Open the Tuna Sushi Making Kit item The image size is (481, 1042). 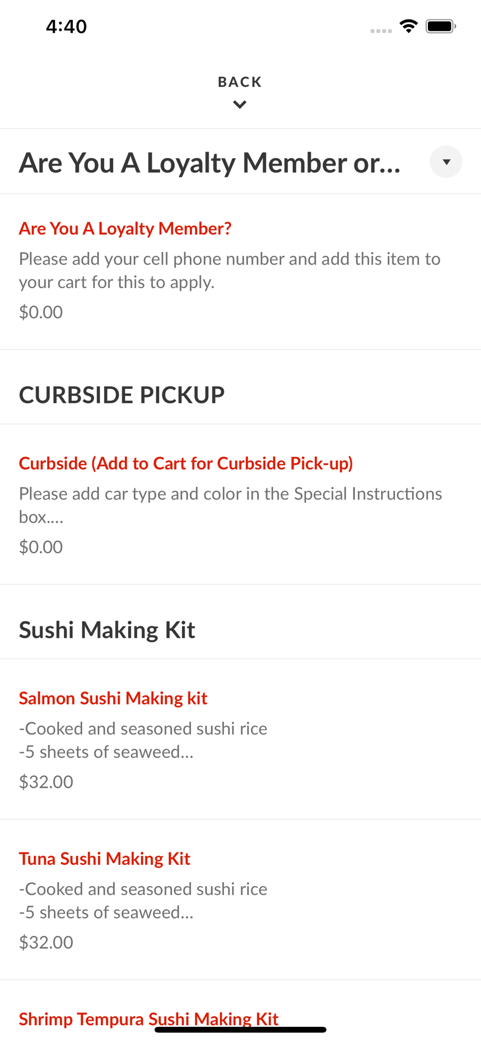tap(105, 859)
